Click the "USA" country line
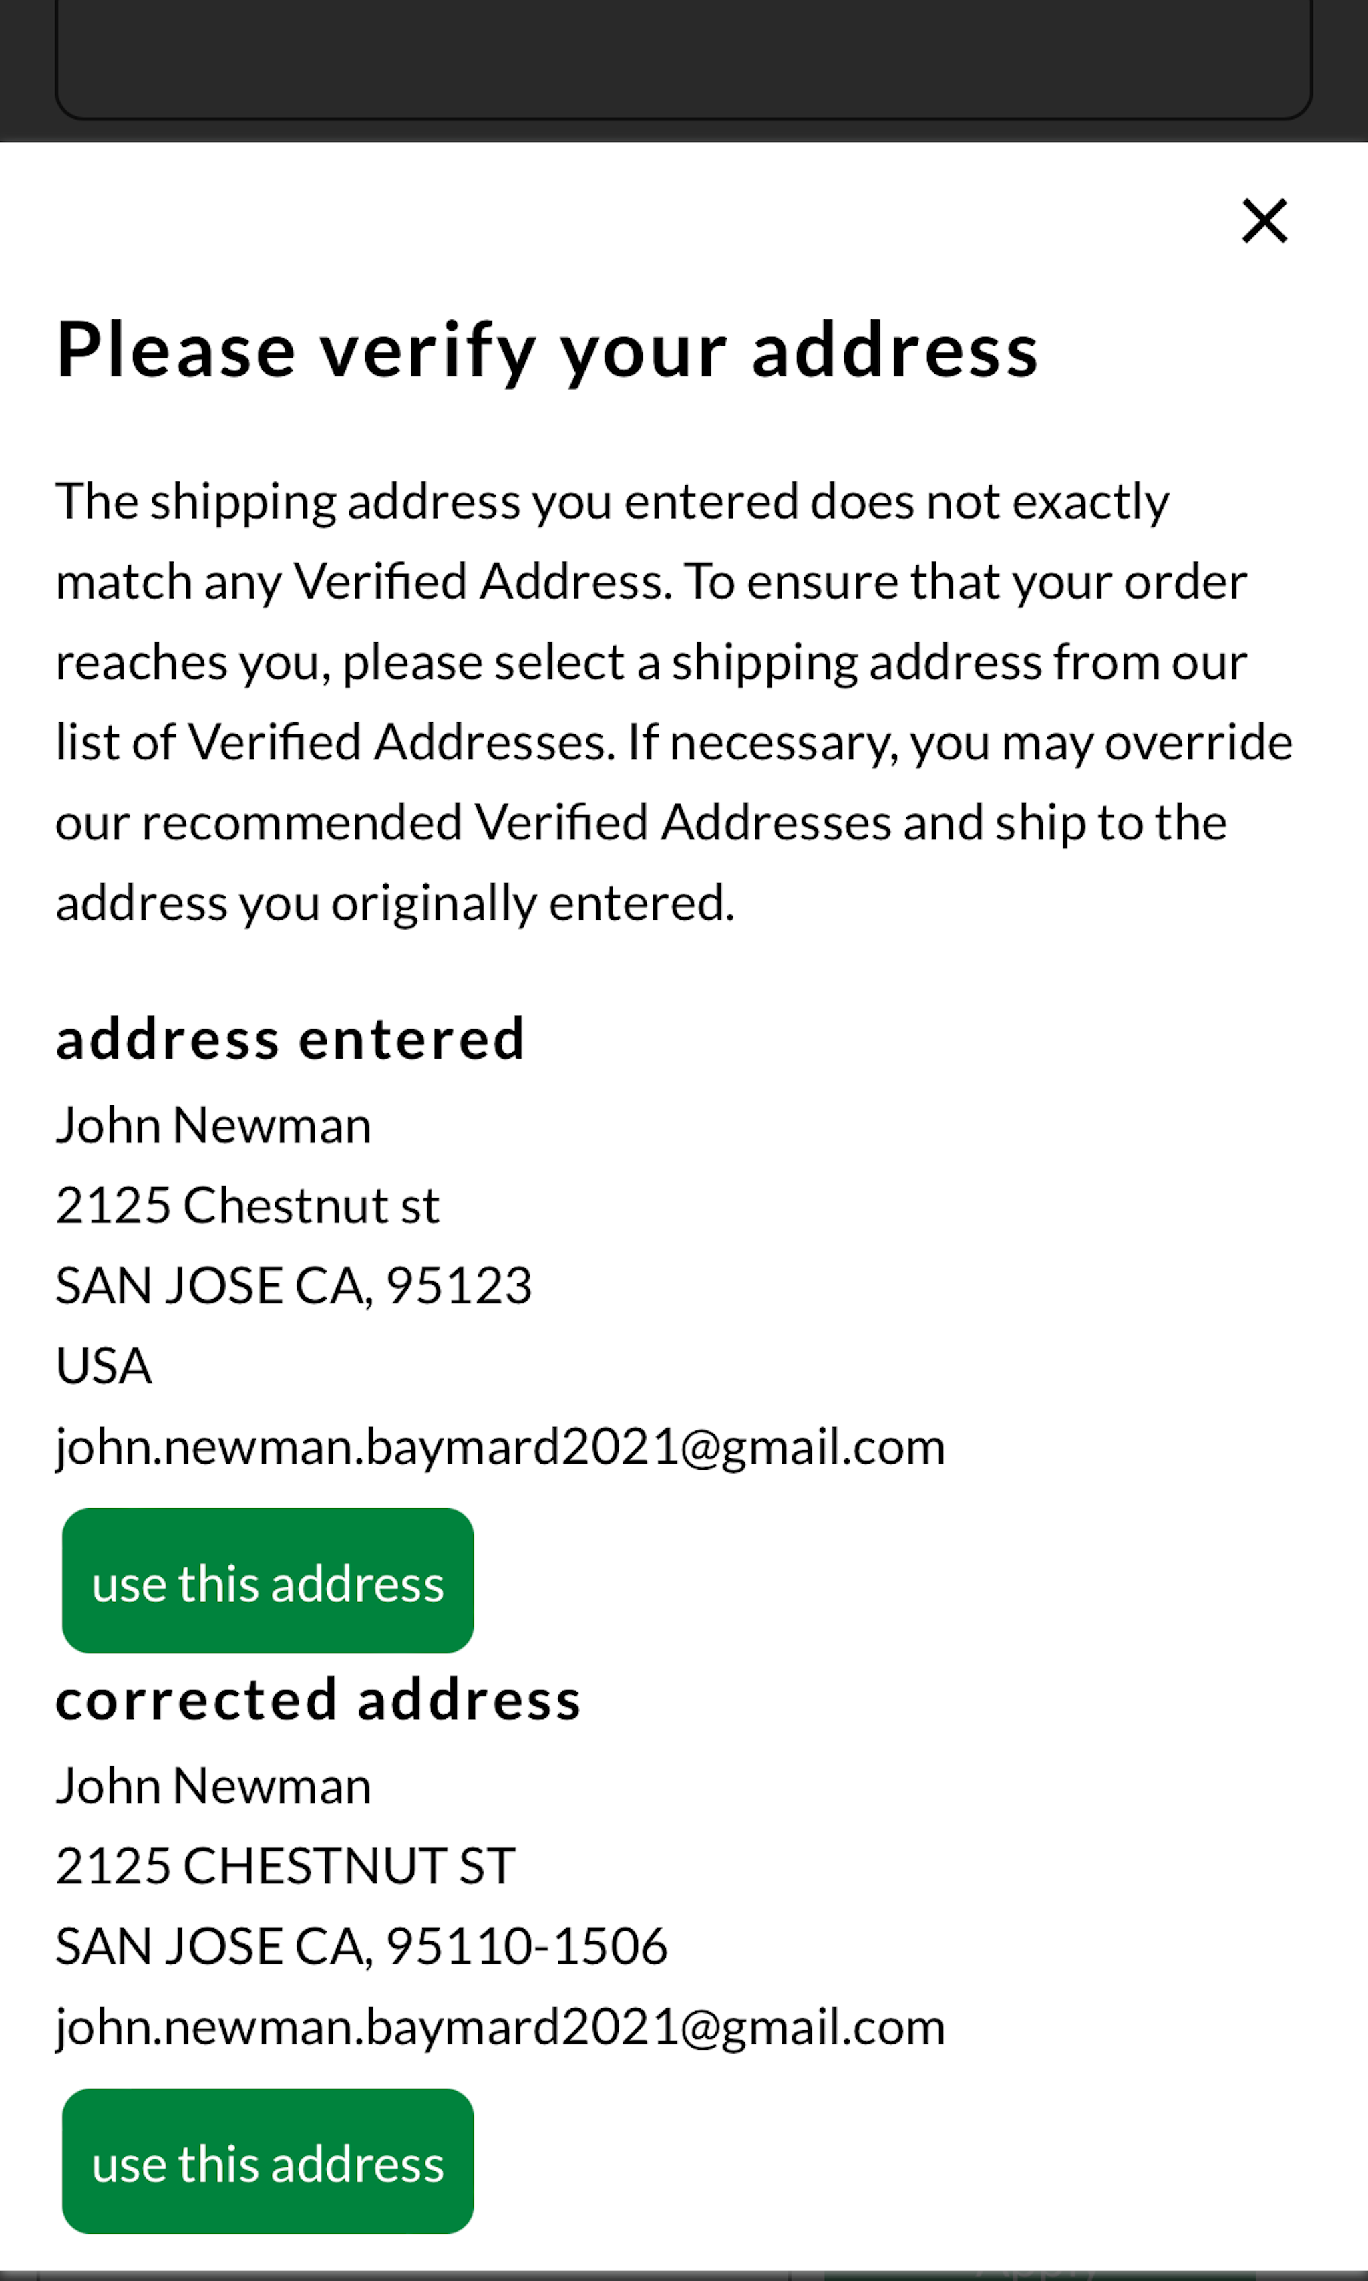 click(x=104, y=1365)
